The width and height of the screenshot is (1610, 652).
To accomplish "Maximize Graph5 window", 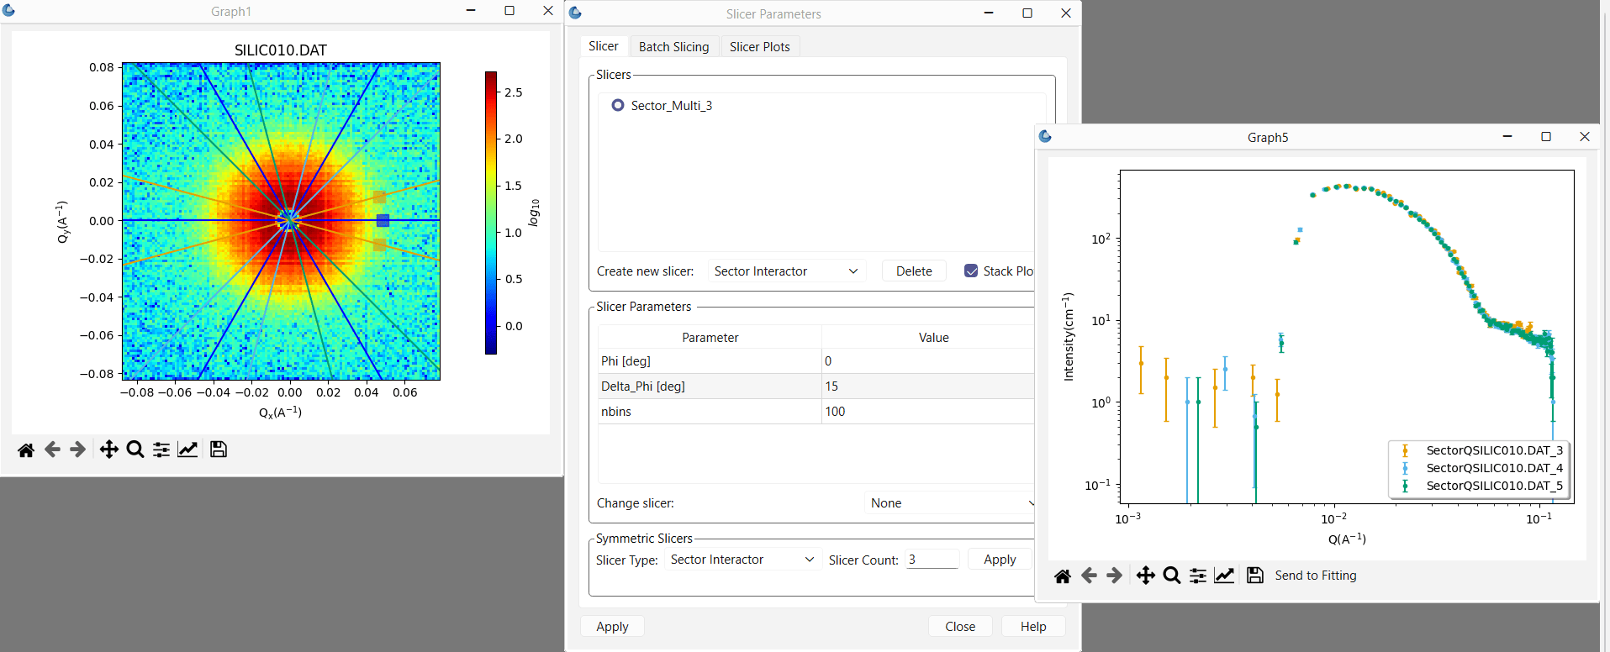I will coord(1546,136).
